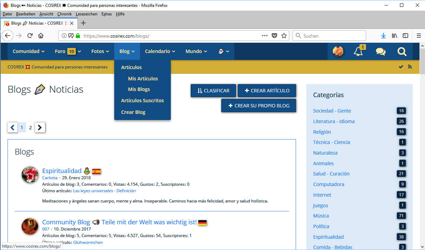Expand the Comunidad dropdown menu
This screenshot has height=250, width=425.
click(x=28, y=51)
